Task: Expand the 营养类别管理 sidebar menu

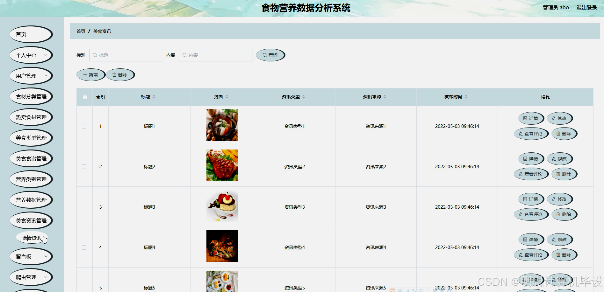Action: tap(31, 179)
